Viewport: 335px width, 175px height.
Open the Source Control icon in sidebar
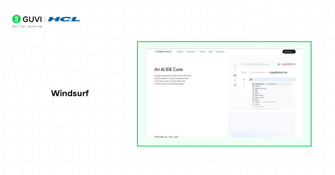point(235,75)
